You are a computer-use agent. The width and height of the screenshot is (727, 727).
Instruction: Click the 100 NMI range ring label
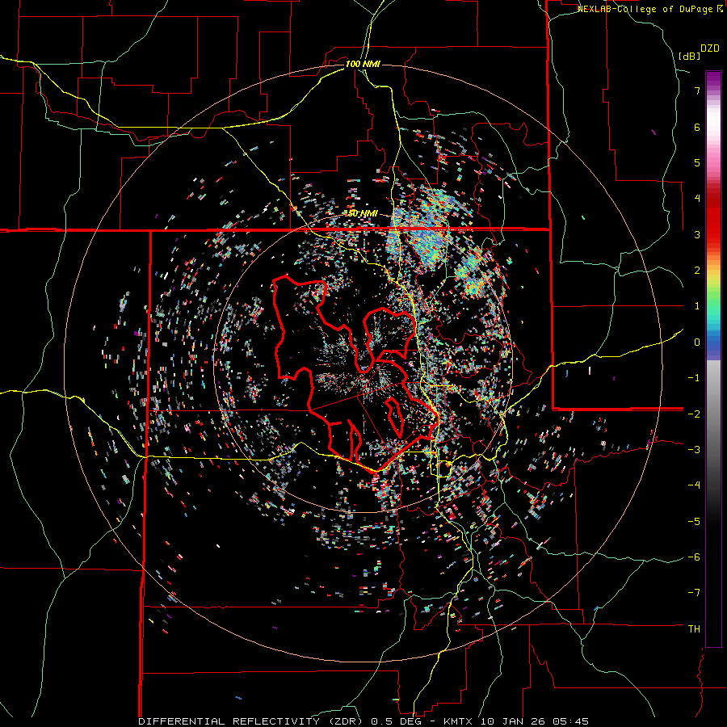(x=363, y=64)
